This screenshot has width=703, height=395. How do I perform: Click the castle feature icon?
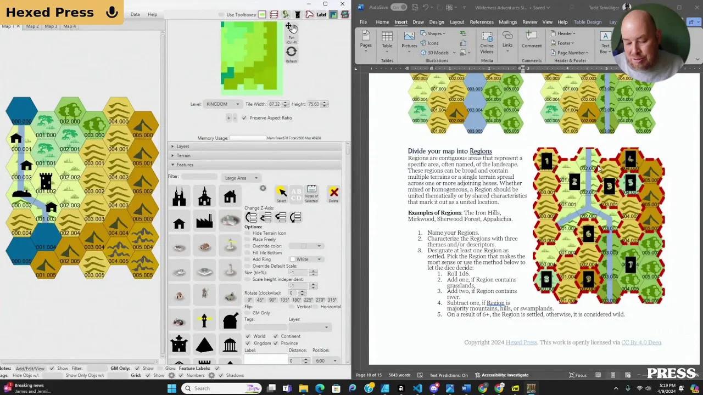177,345
